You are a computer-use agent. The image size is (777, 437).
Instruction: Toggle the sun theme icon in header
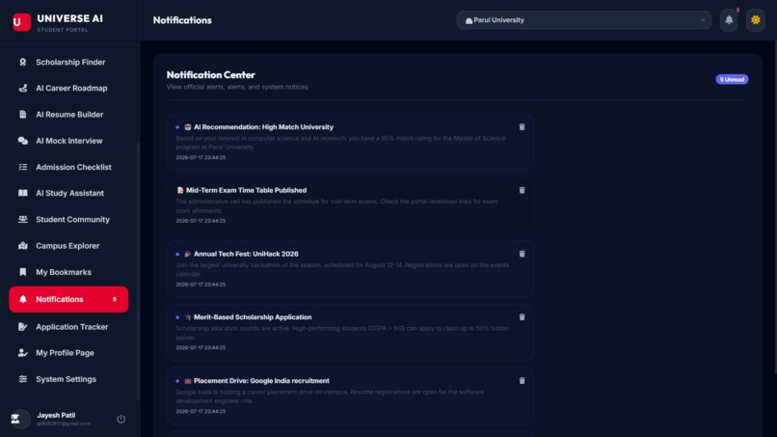[755, 20]
